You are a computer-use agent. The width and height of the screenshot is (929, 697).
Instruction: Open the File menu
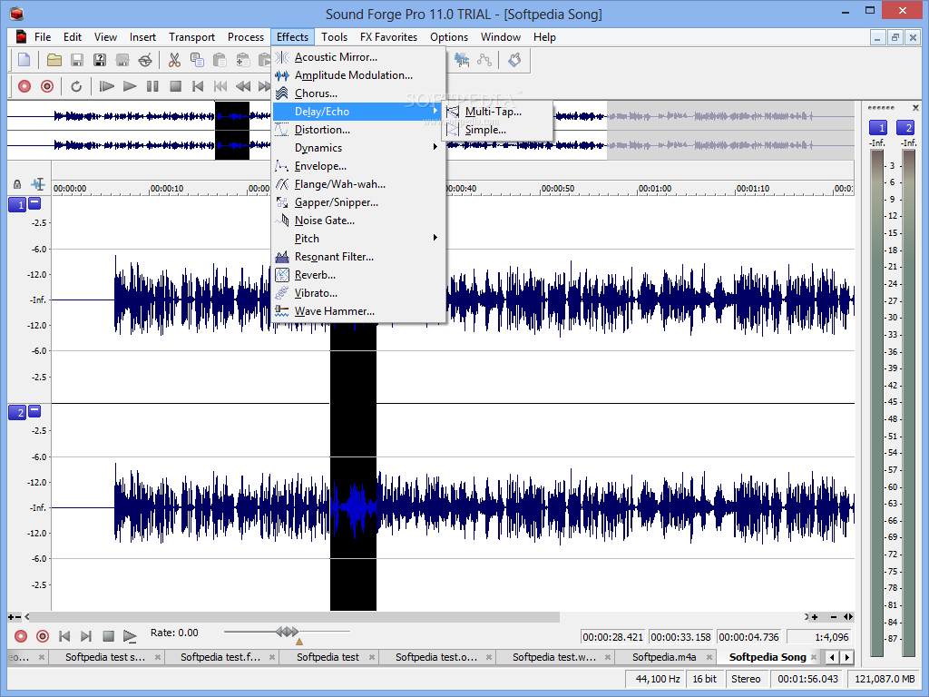tap(43, 36)
